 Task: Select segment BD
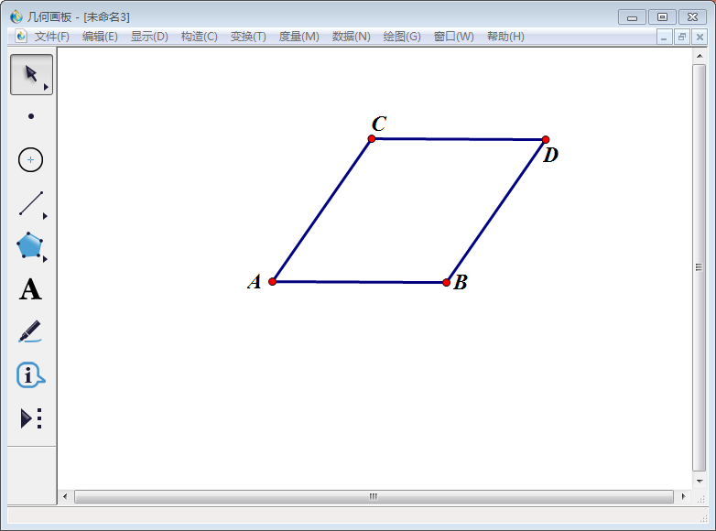[496, 211]
